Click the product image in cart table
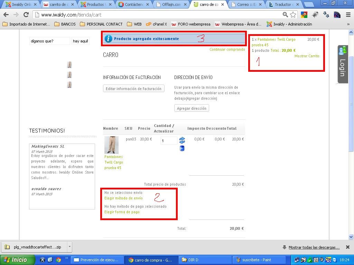 tap(111, 145)
